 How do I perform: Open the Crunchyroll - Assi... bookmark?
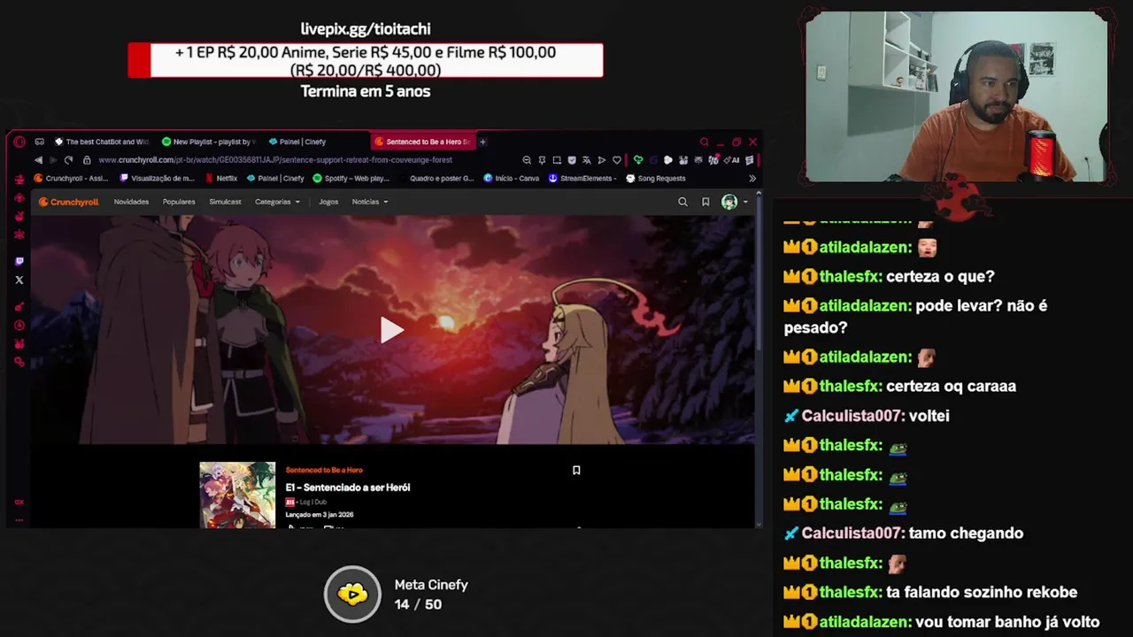click(x=71, y=179)
